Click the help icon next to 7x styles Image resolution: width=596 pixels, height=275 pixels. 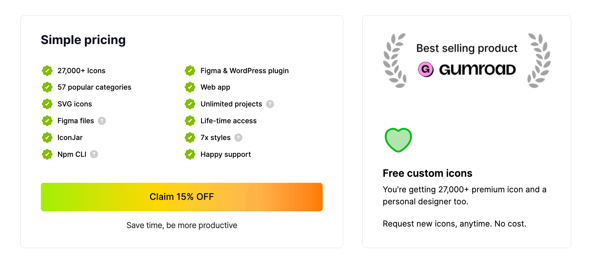tap(238, 137)
